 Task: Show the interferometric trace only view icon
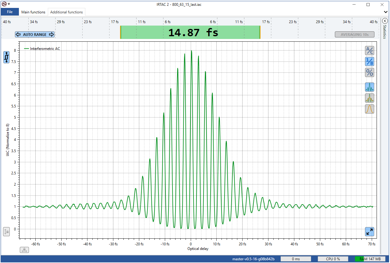[x=370, y=87]
